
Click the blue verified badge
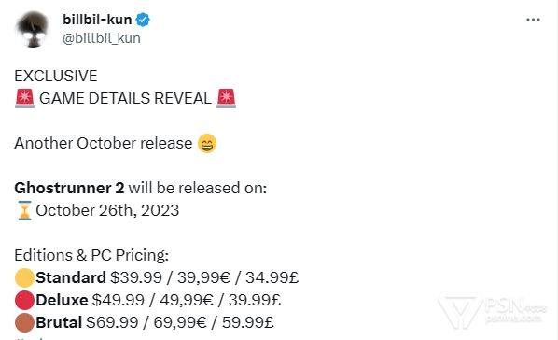coord(143,20)
